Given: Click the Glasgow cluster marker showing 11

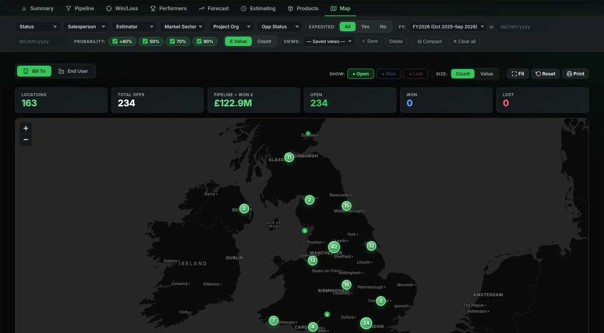Looking at the screenshot, I should pyautogui.click(x=289, y=157).
